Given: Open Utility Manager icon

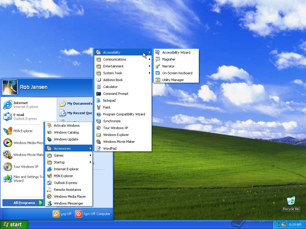Looking at the screenshot, I should click(157, 80).
